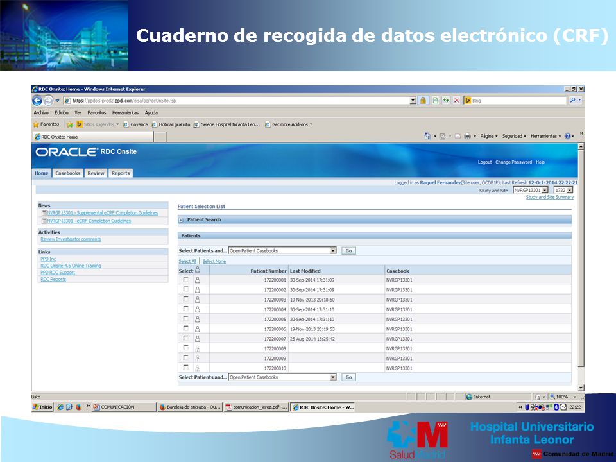Check the box for patient 172200003
The image size is (616, 462).
(186, 299)
